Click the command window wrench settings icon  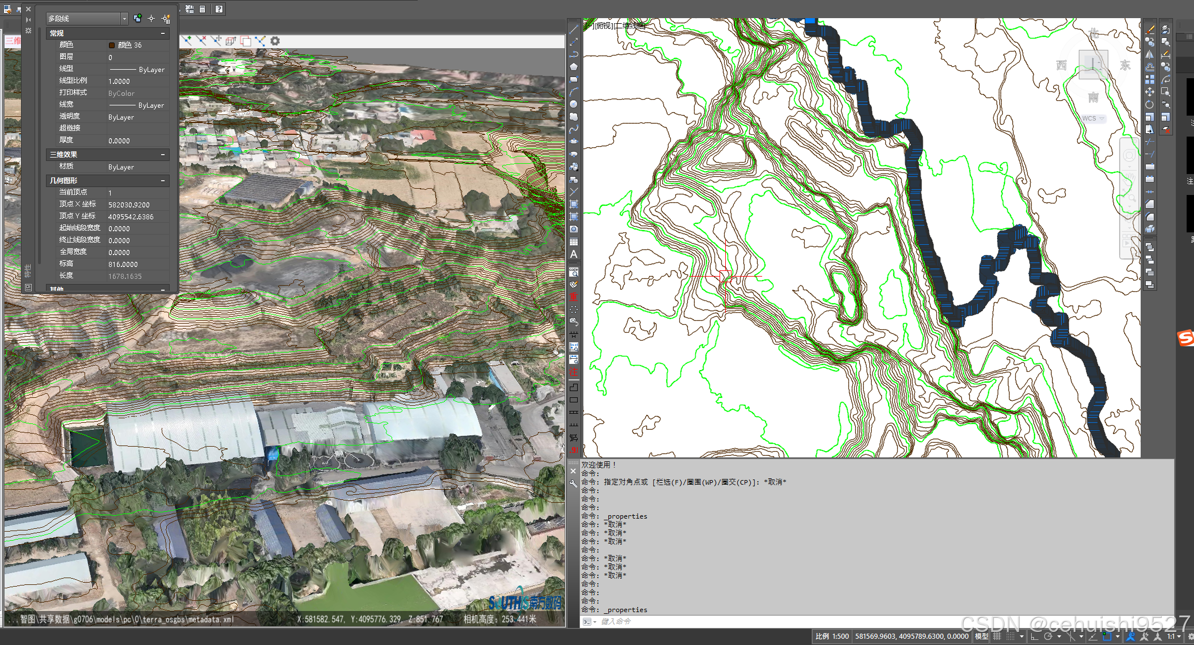pos(573,483)
